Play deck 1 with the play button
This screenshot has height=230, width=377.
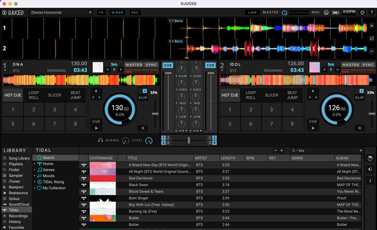point(96,128)
